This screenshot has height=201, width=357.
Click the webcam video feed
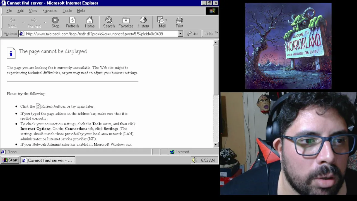(288, 144)
